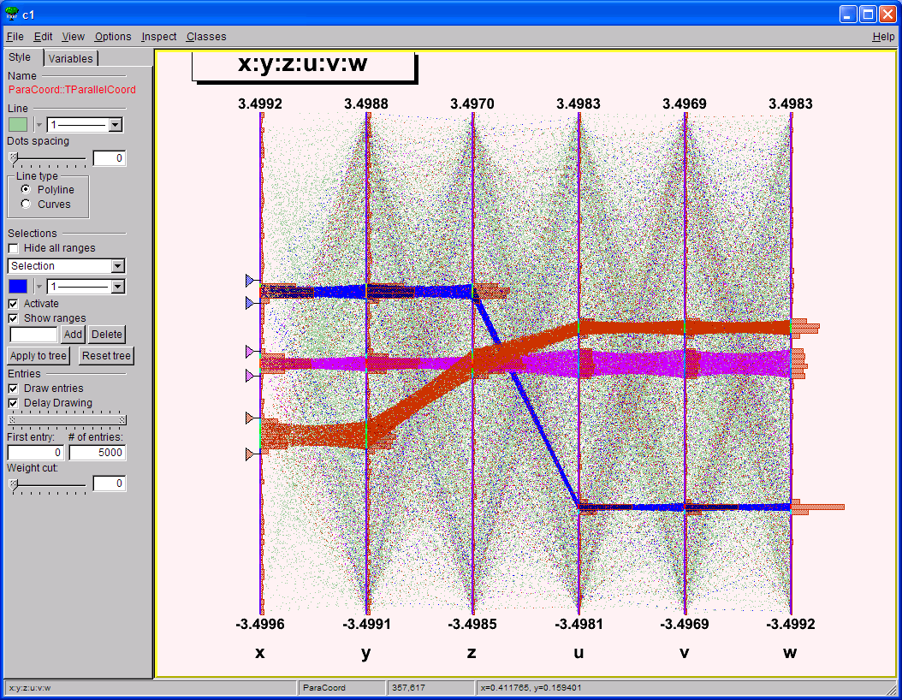Open the Options menu
The height and width of the screenshot is (700, 902).
[112, 37]
